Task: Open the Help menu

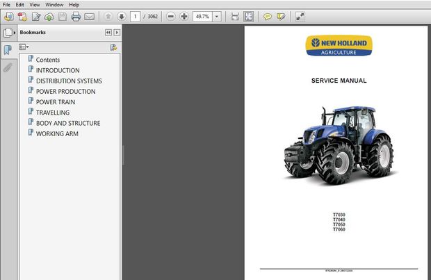Action: point(74,5)
